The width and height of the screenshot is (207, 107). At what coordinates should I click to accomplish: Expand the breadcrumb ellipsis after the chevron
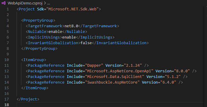pos(49,3)
